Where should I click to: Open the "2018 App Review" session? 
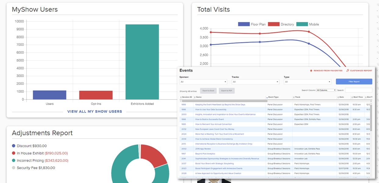coord(203,149)
